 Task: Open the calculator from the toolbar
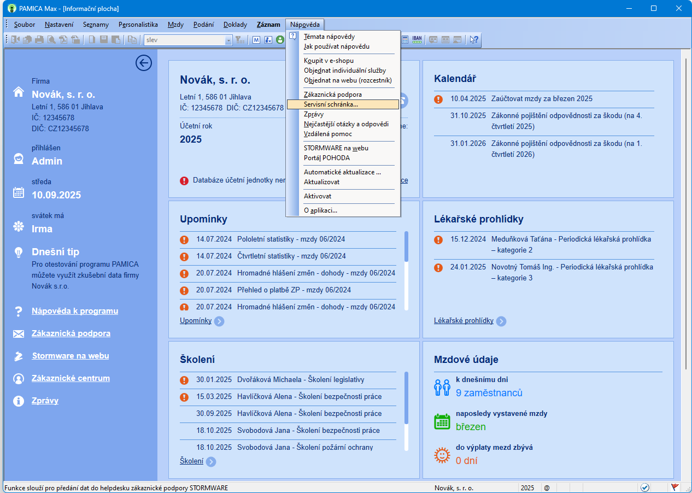click(x=405, y=39)
